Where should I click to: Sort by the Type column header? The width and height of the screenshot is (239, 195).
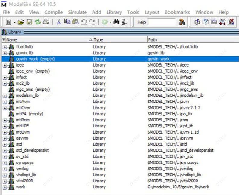click(x=120, y=40)
